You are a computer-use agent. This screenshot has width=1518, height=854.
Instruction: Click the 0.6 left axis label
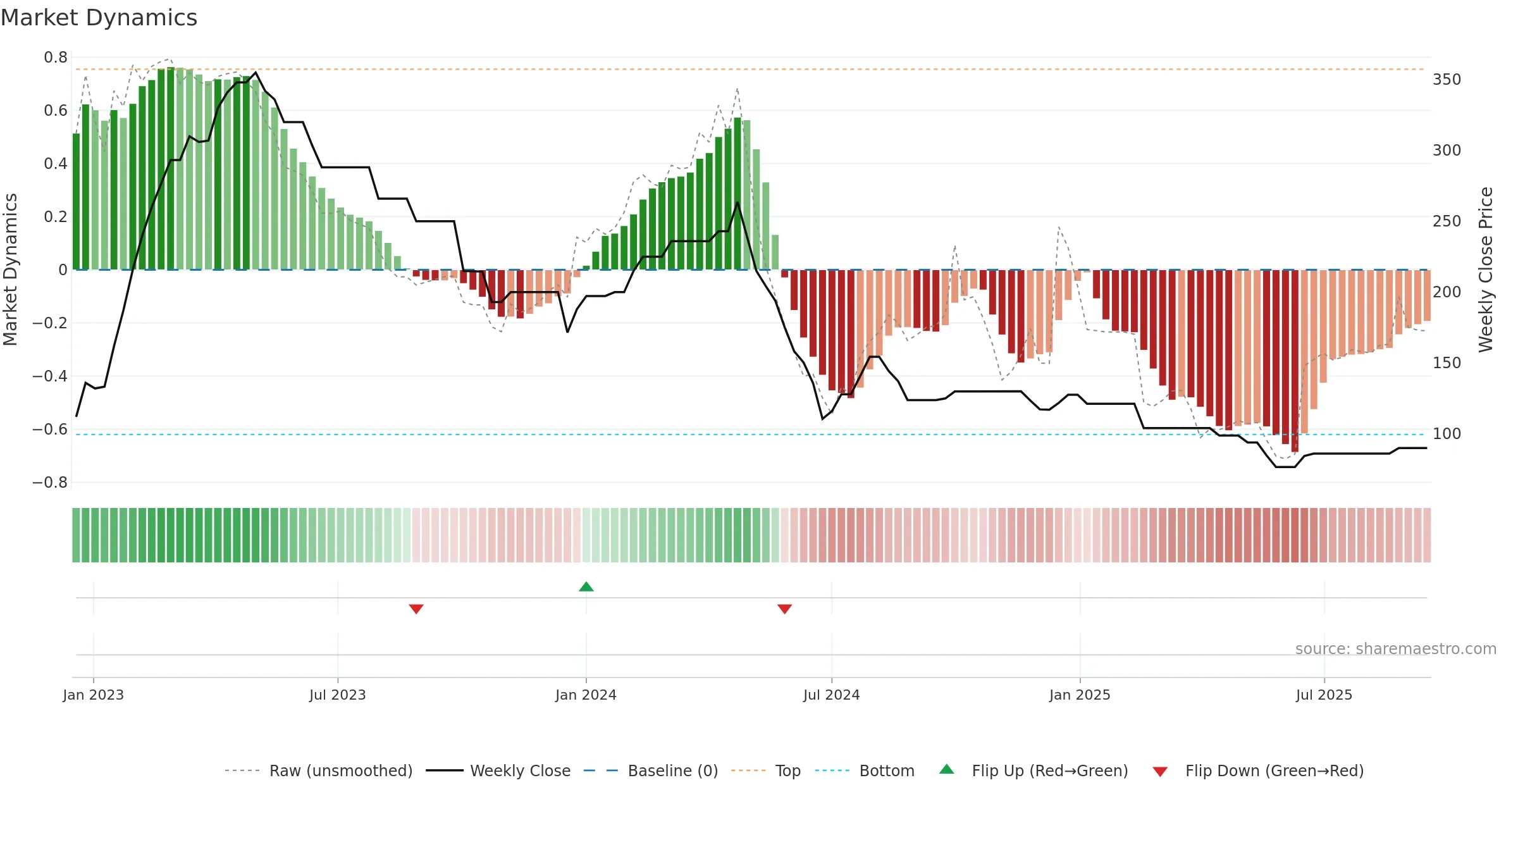[x=56, y=111]
